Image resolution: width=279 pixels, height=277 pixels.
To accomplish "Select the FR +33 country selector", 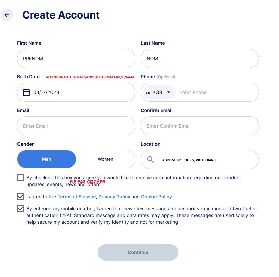I will (x=159, y=92).
